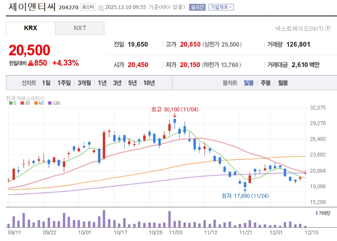Click the 12/10 date axis label
Screen dimensions: 337x241
pyautogui.click(x=311, y=232)
